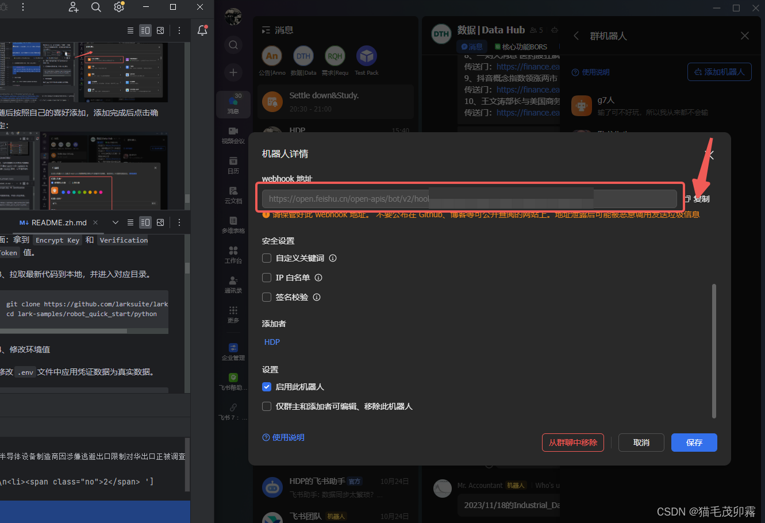Close the README.zh.md tab
Screen dimensions: 765x523
(x=95, y=222)
